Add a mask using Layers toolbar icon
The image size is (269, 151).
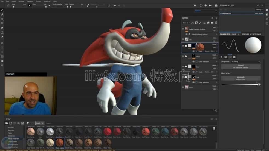196,23
